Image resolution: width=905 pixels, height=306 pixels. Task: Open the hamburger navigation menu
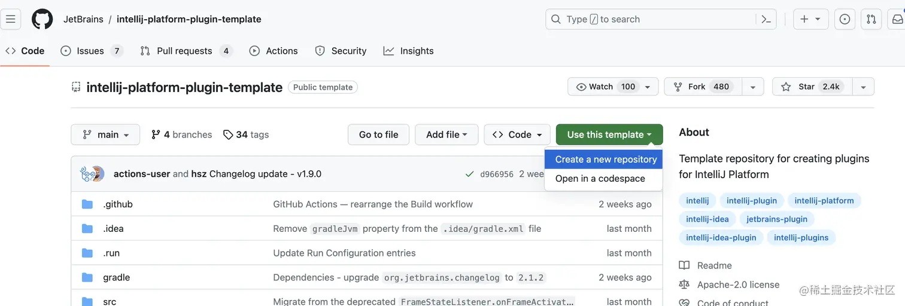(10, 19)
